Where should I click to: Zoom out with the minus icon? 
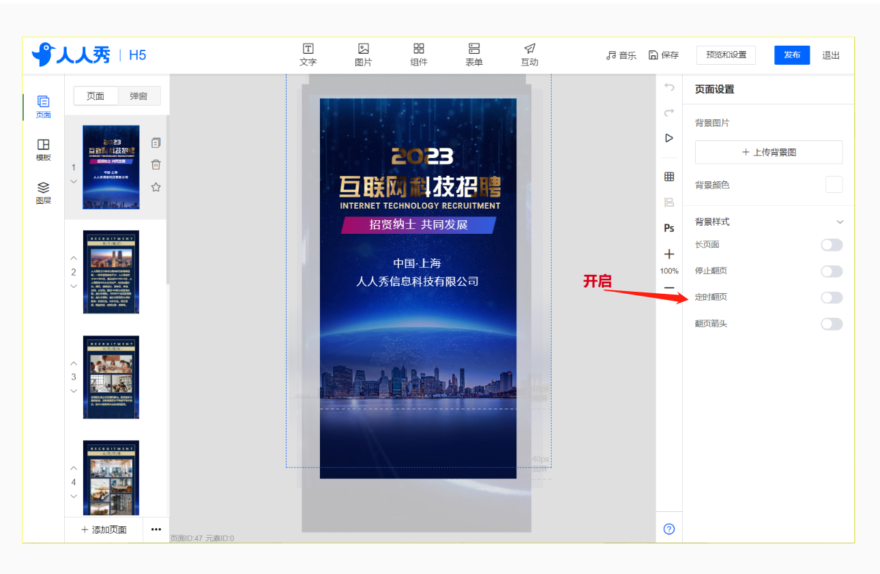tap(669, 288)
